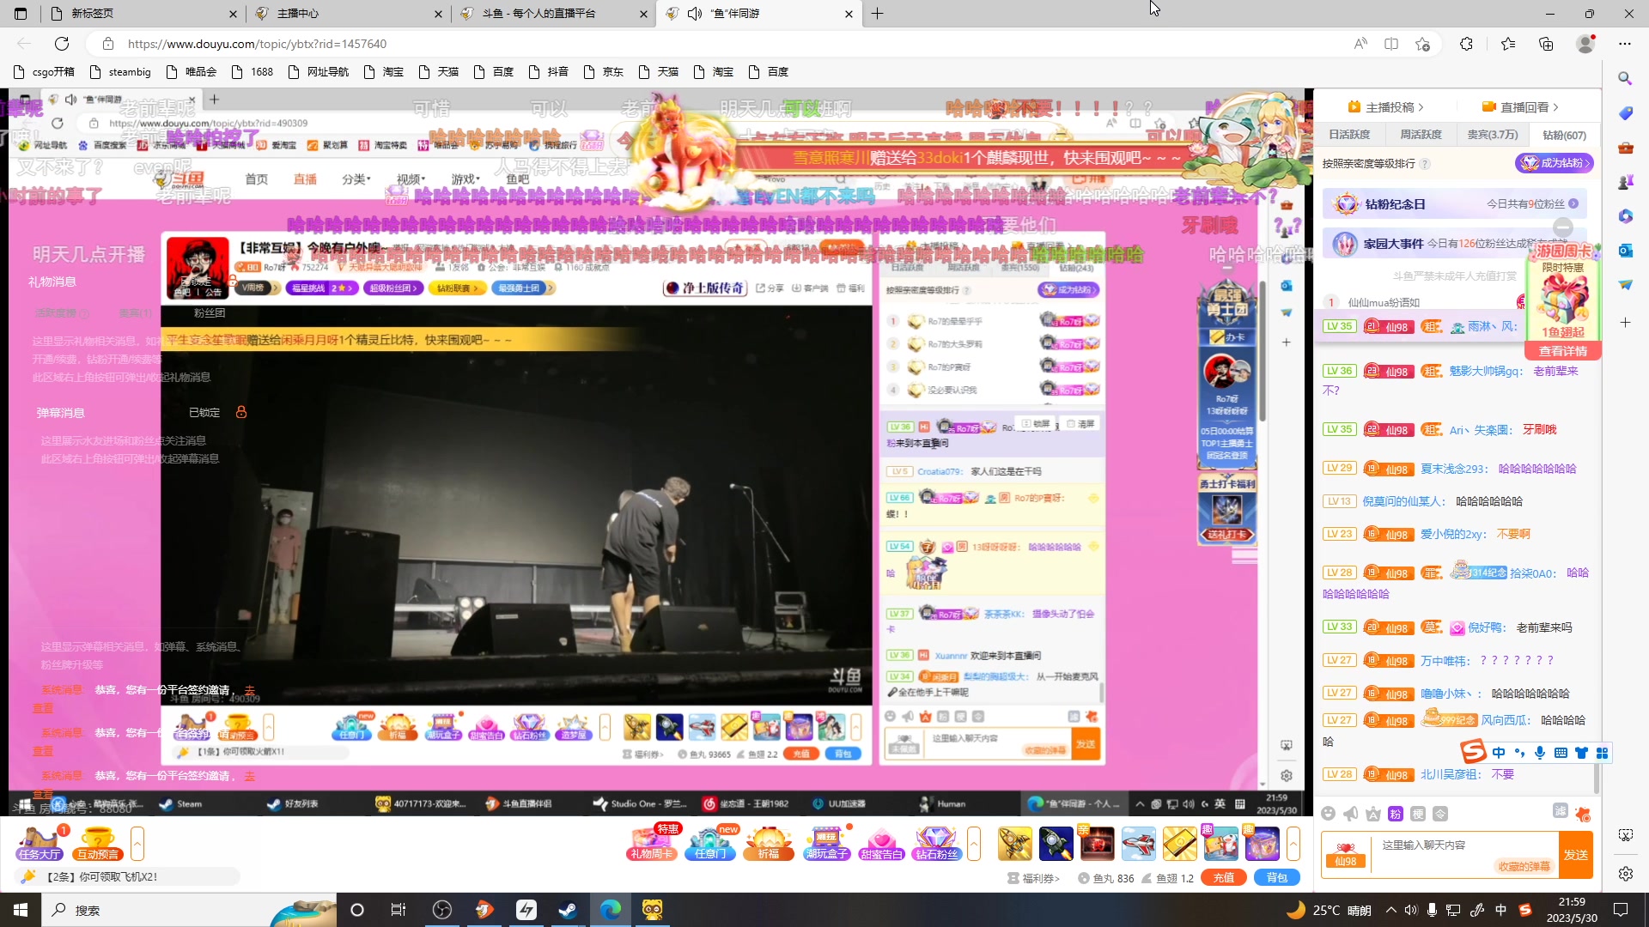Open Edge settings and more menu
1649x927 pixels.
tap(1625, 44)
